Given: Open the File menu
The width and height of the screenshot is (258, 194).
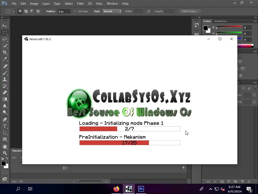Looking at the screenshot, I should coord(14,4).
